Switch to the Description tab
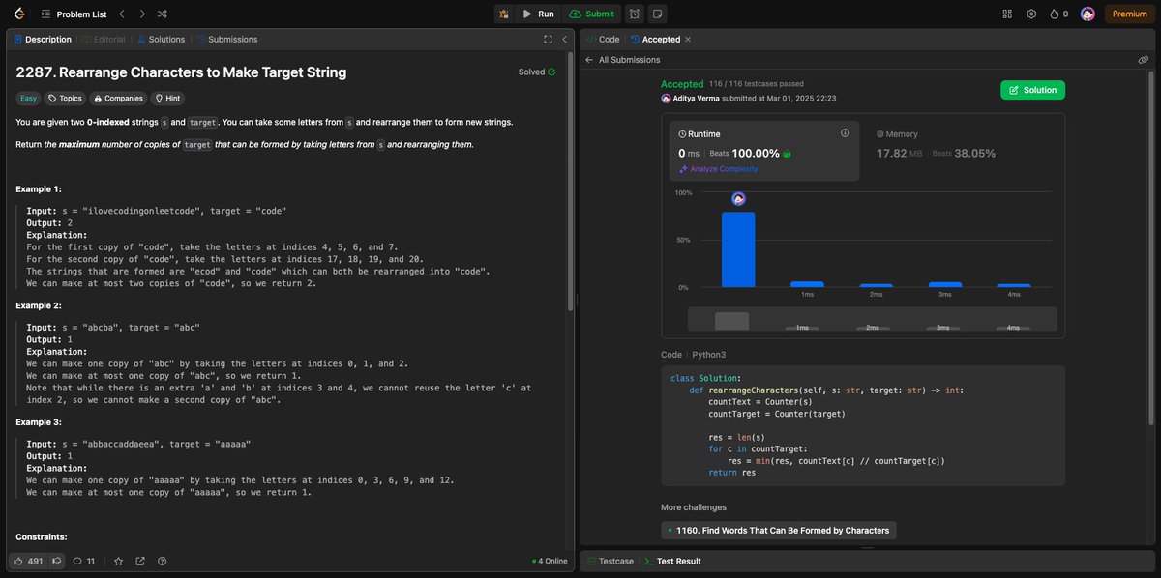1161x578 pixels. point(41,40)
